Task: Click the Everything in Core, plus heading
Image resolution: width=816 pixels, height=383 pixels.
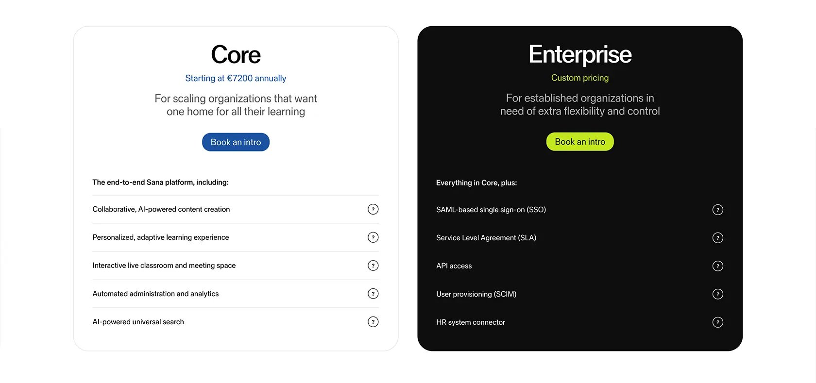Action: click(476, 183)
